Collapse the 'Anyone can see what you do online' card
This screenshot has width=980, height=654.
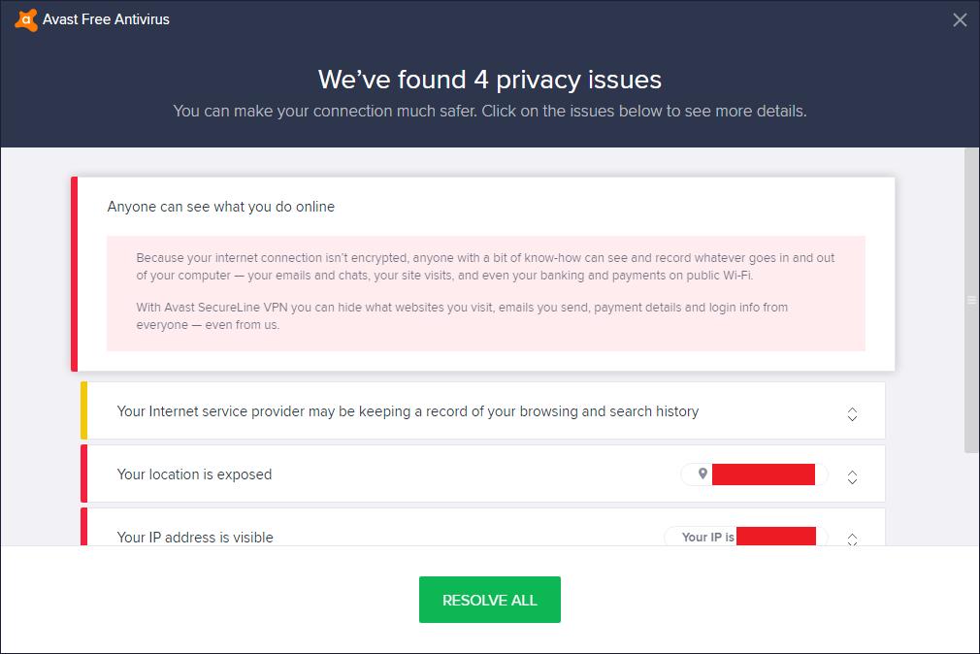pyautogui.click(x=221, y=207)
